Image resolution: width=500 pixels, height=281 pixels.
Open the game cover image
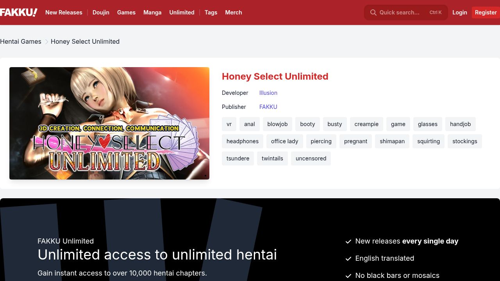109,123
